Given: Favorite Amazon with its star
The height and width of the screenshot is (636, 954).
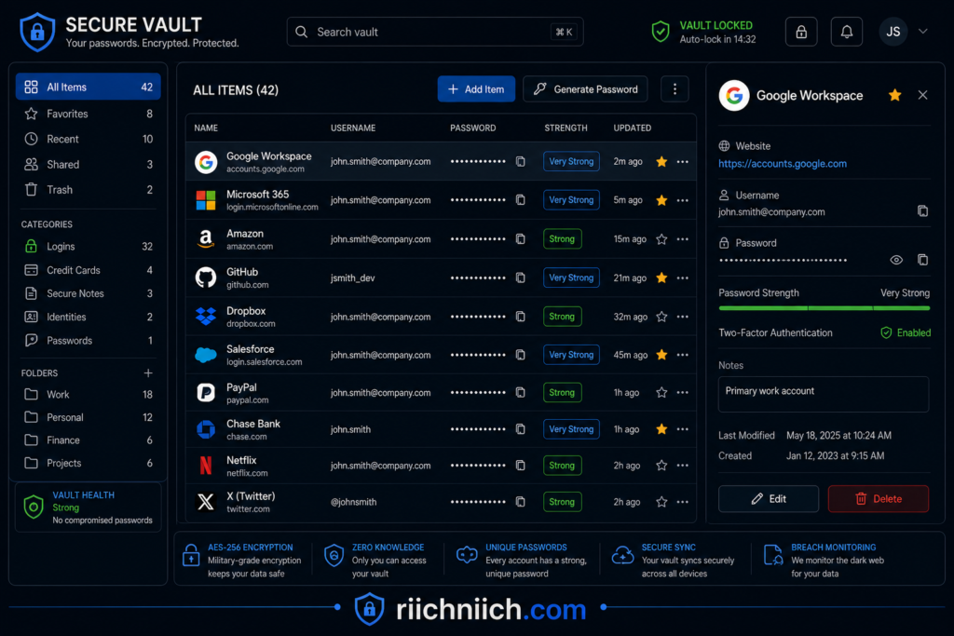Looking at the screenshot, I should coord(662,239).
